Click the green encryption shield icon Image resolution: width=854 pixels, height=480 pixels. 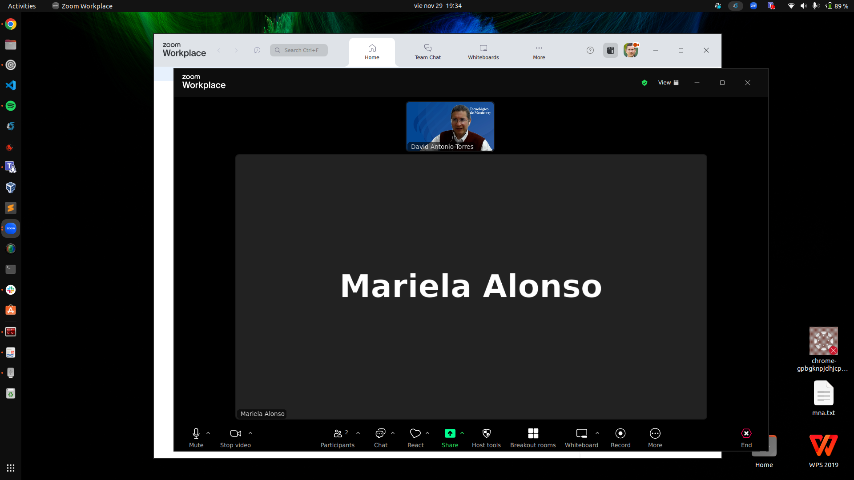pos(645,83)
